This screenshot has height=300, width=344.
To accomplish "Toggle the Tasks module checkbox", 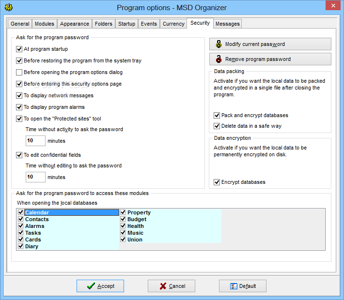I will [21, 233].
